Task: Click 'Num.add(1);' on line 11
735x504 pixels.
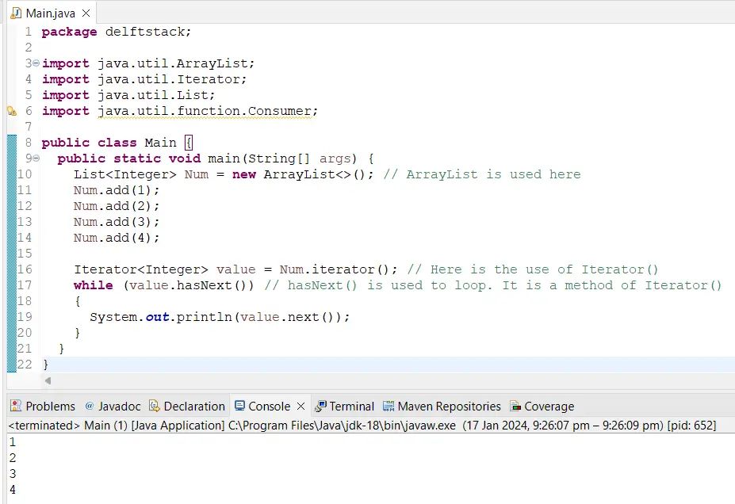Action: tap(117, 190)
